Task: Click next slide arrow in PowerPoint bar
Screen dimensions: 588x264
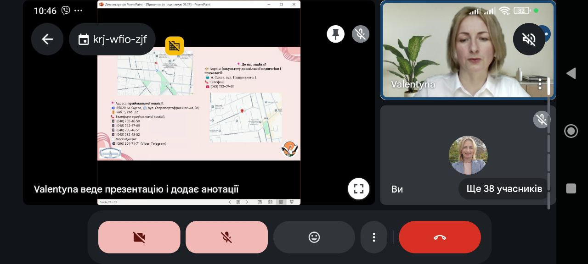Action: [247, 202]
